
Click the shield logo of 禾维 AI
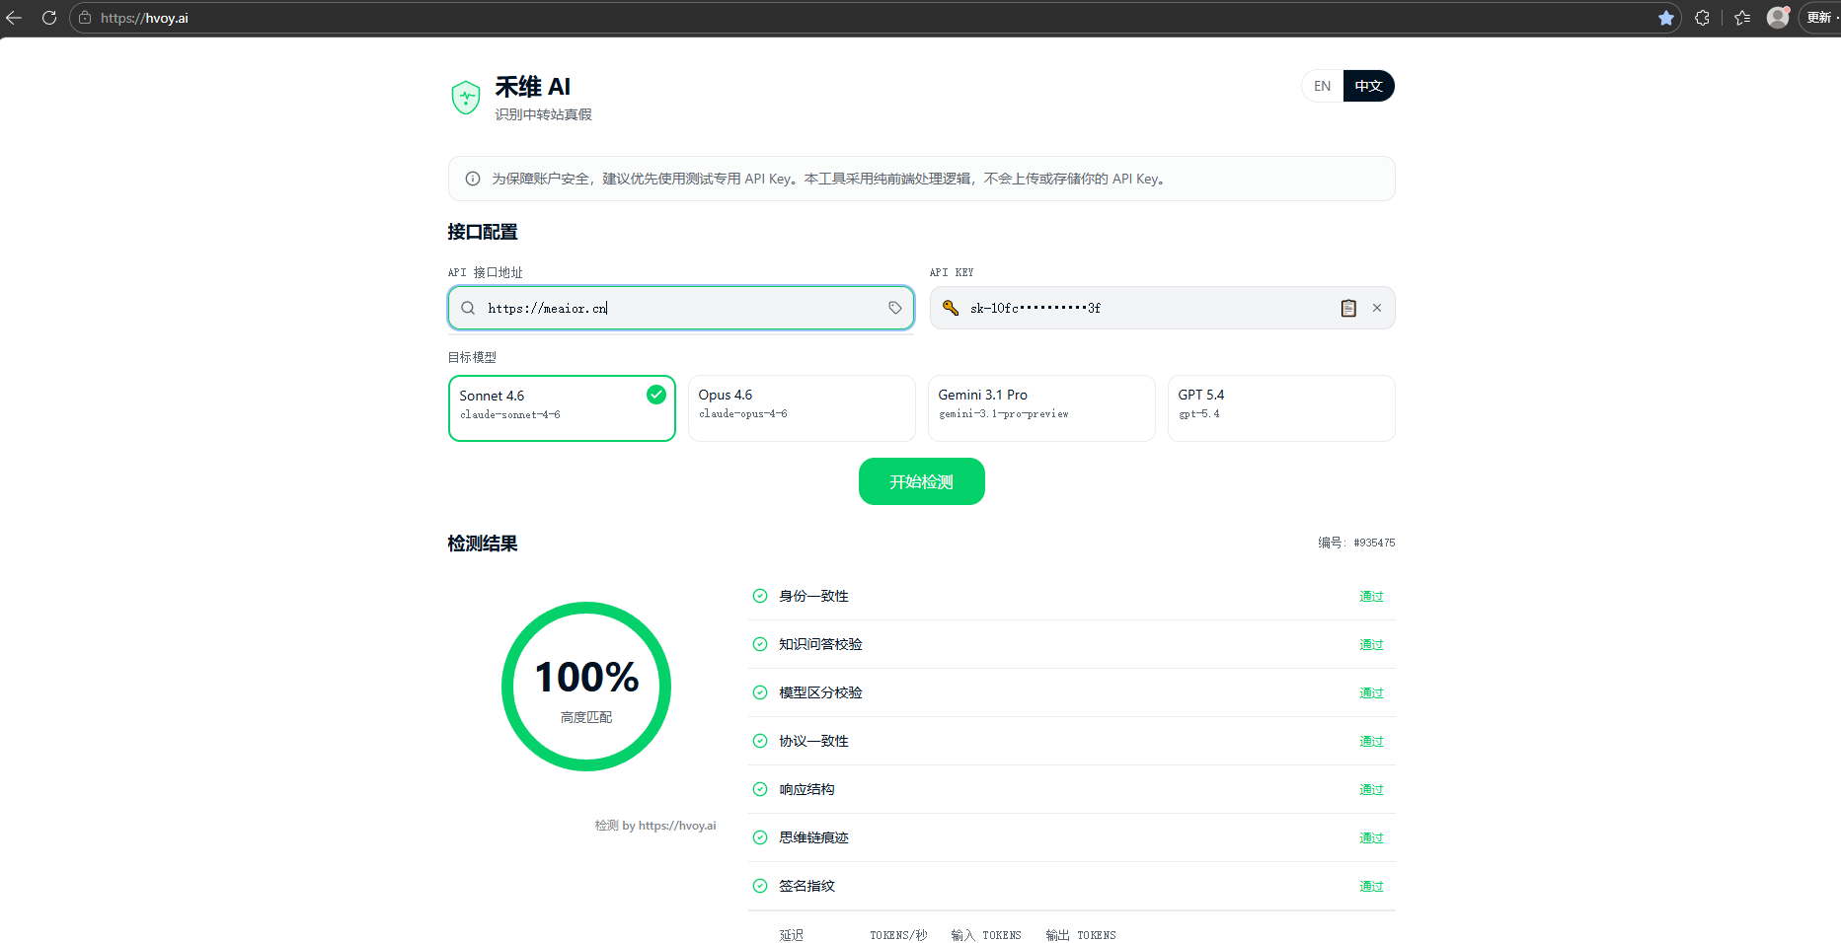click(x=465, y=98)
